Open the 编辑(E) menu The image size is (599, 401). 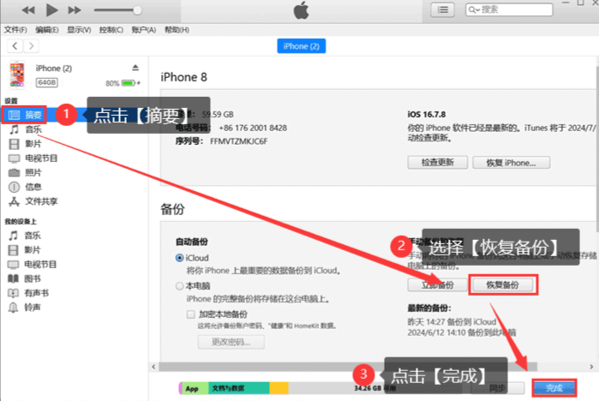[47, 30]
